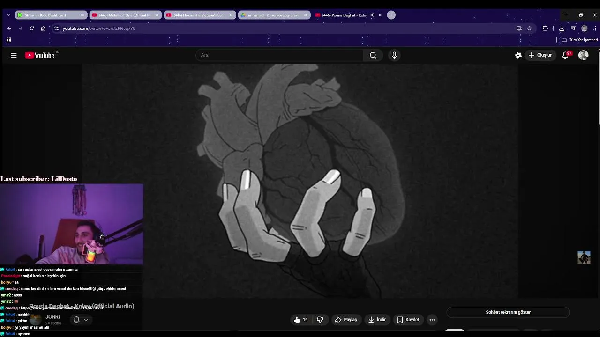Image resolution: width=600 pixels, height=337 pixels.
Task: Close the unnamed_2_removebg-preview tab
Action: click(x=306, y=15)
